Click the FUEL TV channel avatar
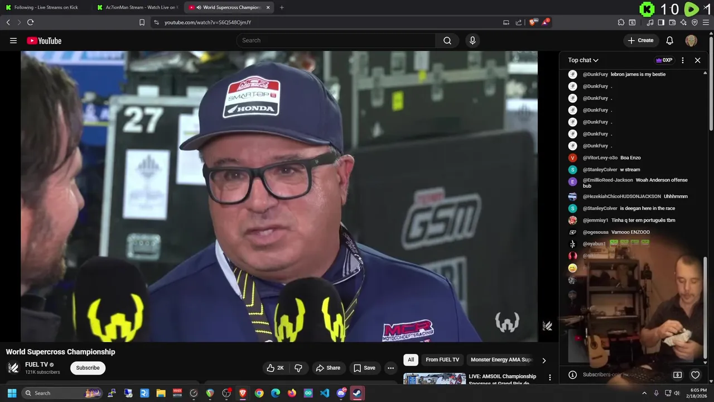714x402 pixels. (13, 367)
